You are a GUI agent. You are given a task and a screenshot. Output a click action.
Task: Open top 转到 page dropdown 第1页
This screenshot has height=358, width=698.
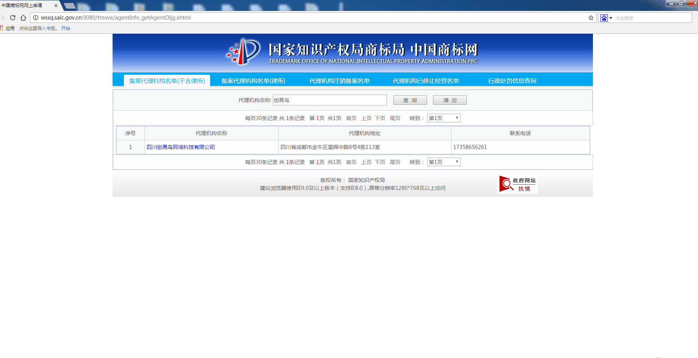click(444, 118)
